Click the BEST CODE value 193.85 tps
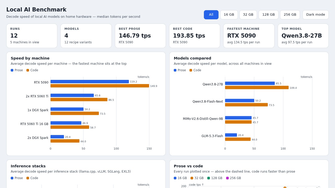The height and width of the screenshot is (188, 335). (189, 36)
